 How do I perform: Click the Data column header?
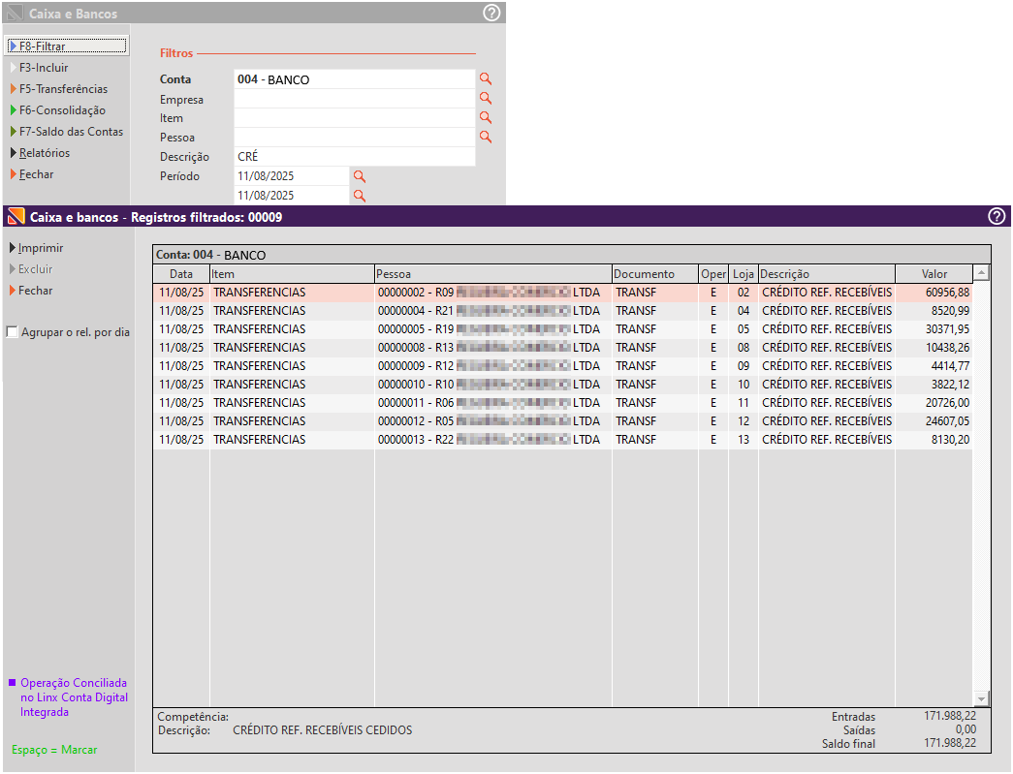[181, 274]
